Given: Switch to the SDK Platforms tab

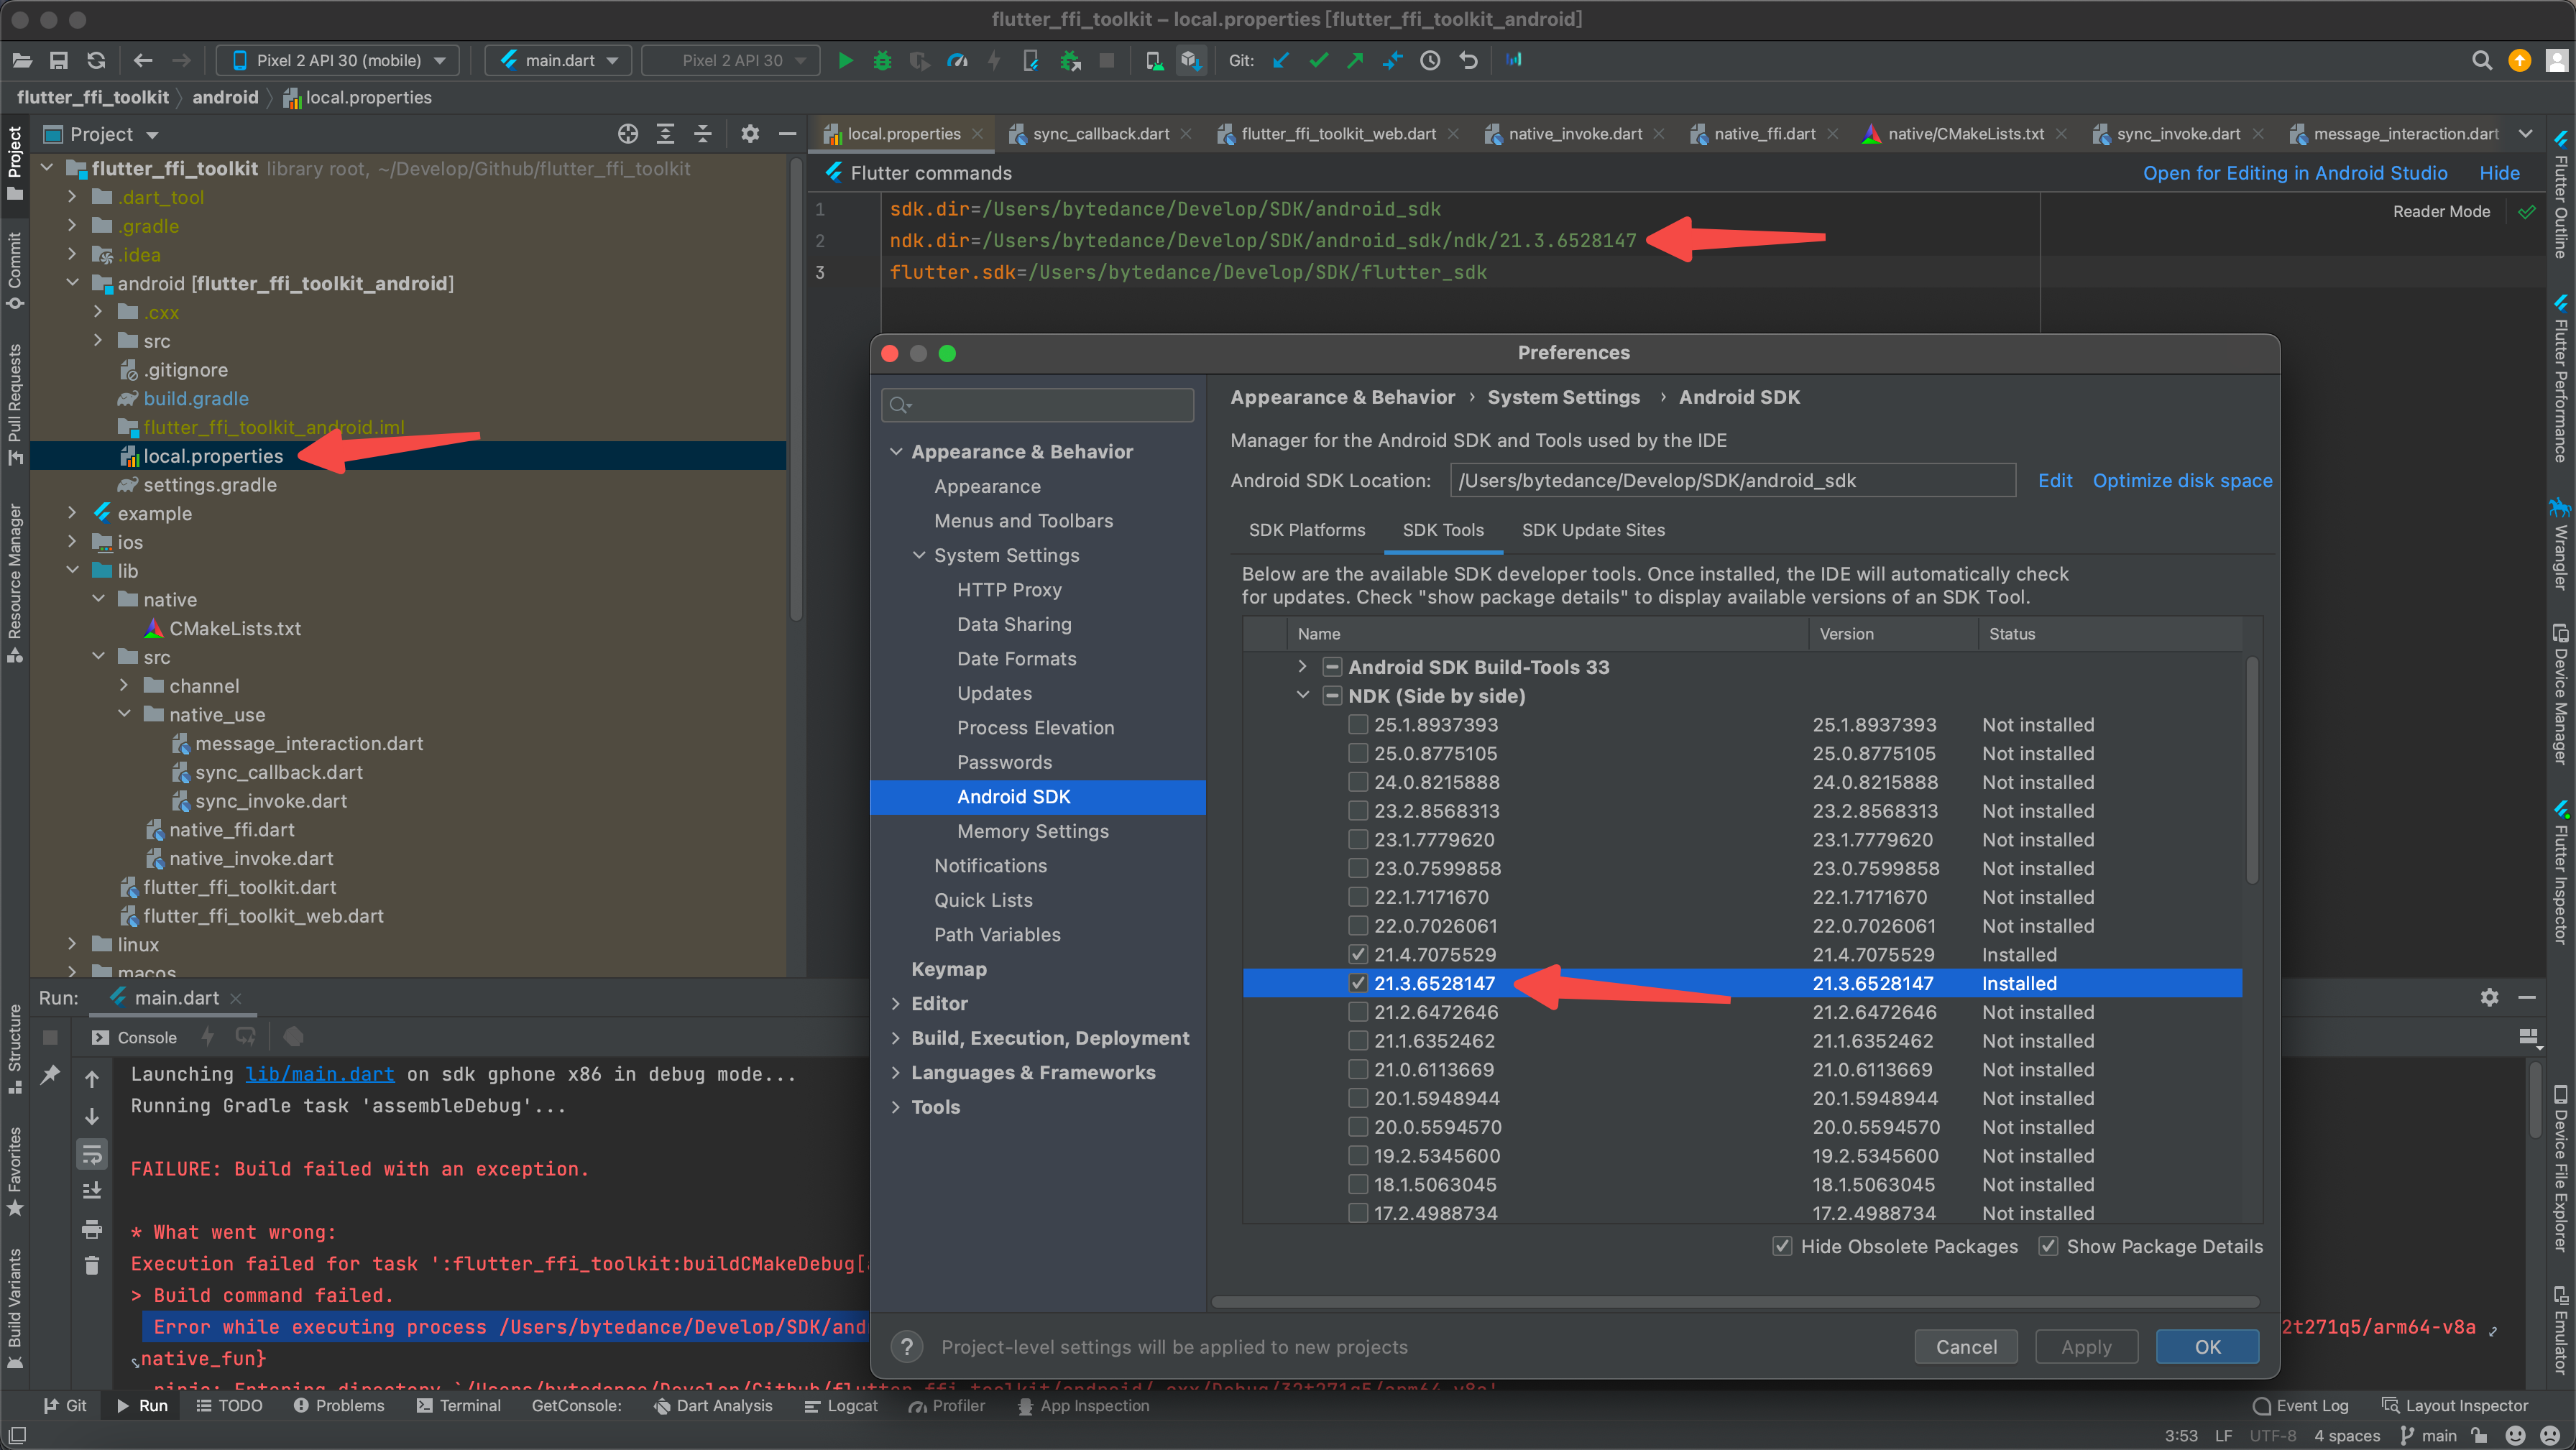Looking at the screenshot, I should point(1306,530).
